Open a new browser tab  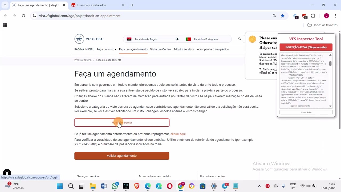click(x=132, y=5)
